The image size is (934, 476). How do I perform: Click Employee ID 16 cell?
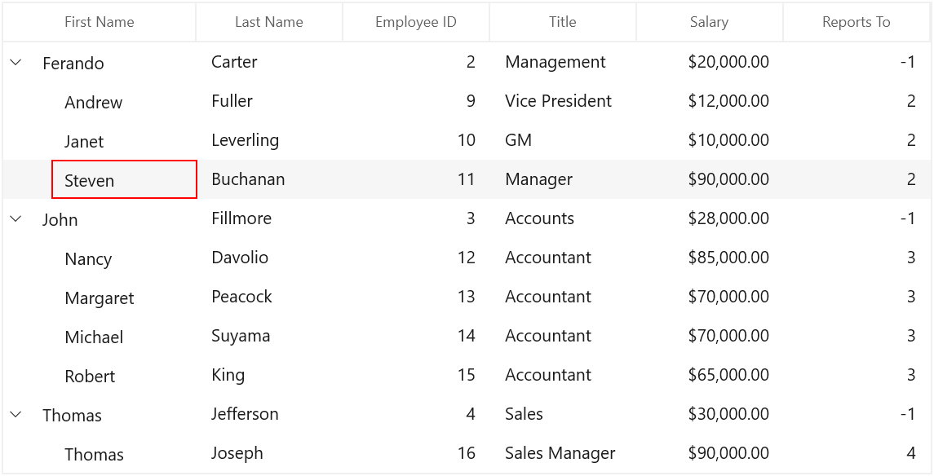click(416, 453)
